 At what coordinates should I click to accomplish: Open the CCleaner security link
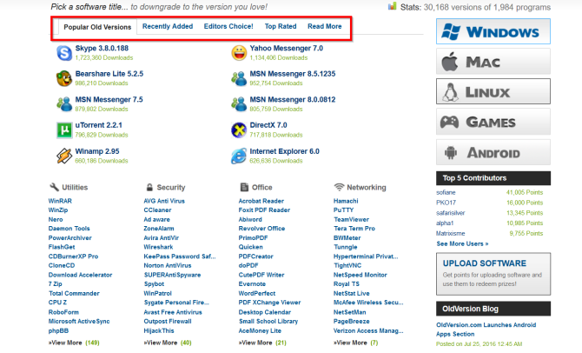click(158, 210)
